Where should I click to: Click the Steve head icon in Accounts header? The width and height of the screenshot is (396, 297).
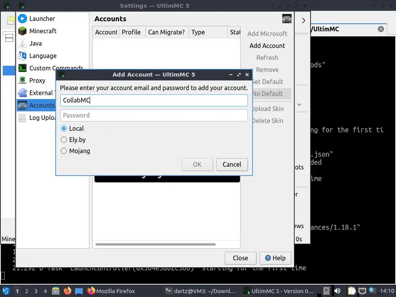click(x=287, y=19)
